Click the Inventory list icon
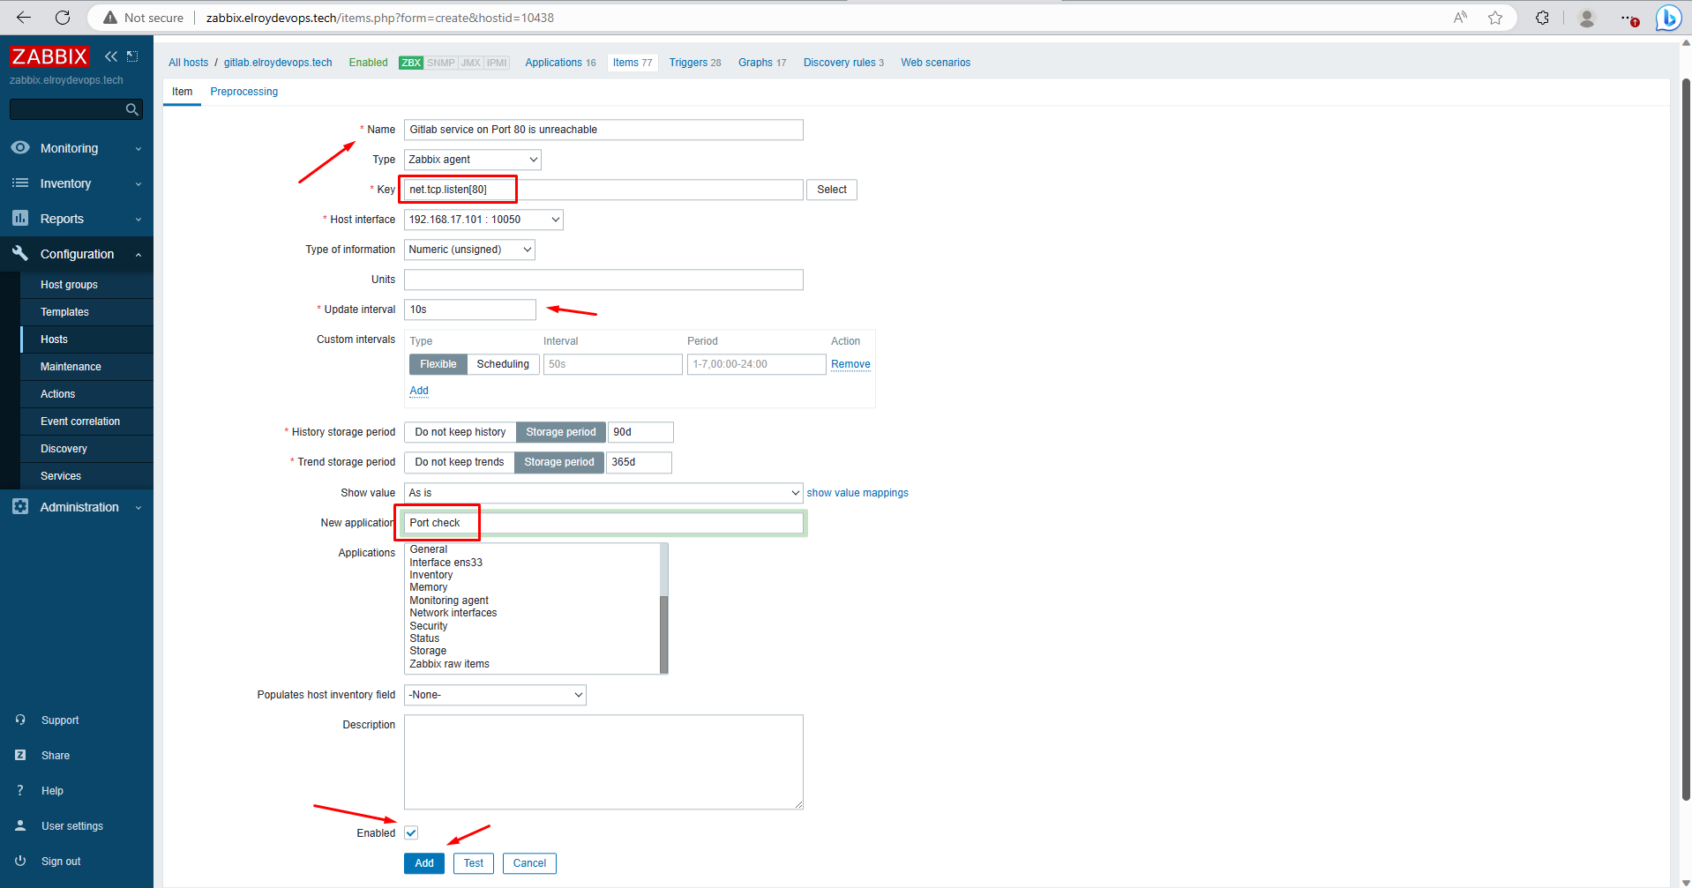Image resolution: width=1692 pixels, height=888 pixels. coord(19,183)
